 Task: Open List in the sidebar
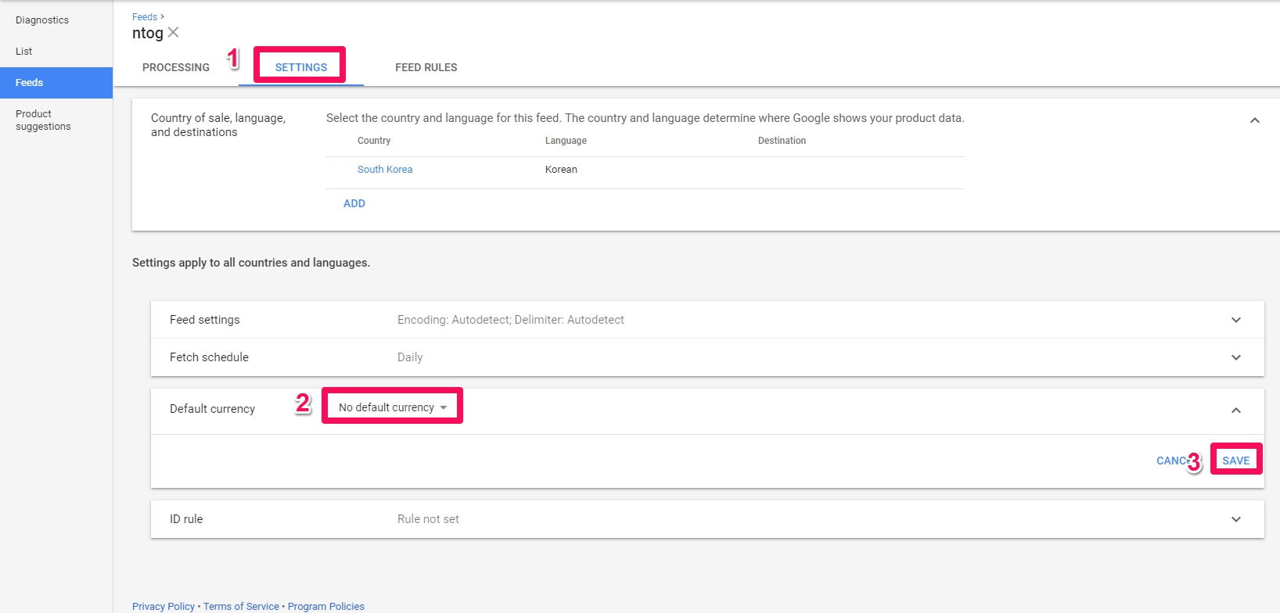[24, 52]
